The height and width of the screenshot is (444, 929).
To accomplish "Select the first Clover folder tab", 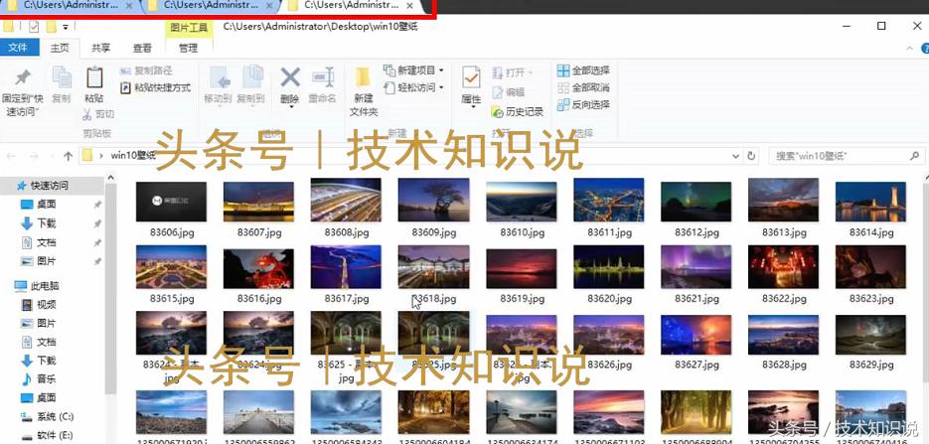I will click(70, 5).
